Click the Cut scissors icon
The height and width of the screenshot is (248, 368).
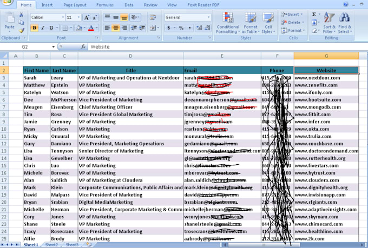click(22, 15)
